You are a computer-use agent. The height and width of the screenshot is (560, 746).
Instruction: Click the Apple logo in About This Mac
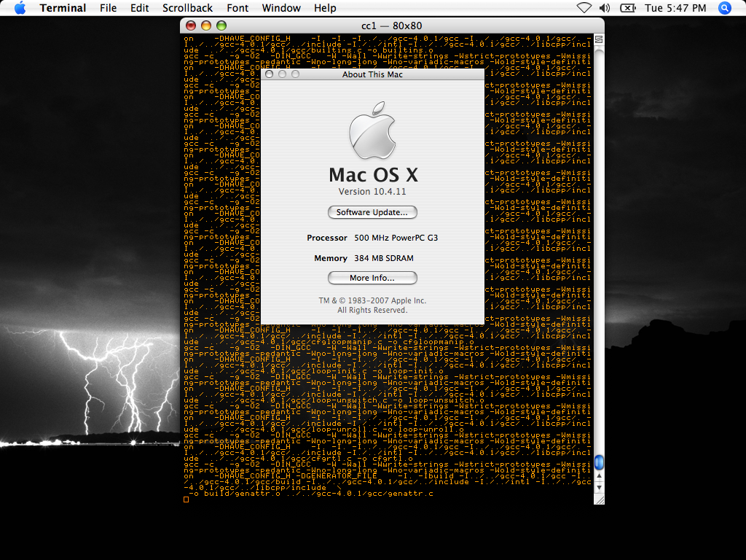tap(372, 130)
